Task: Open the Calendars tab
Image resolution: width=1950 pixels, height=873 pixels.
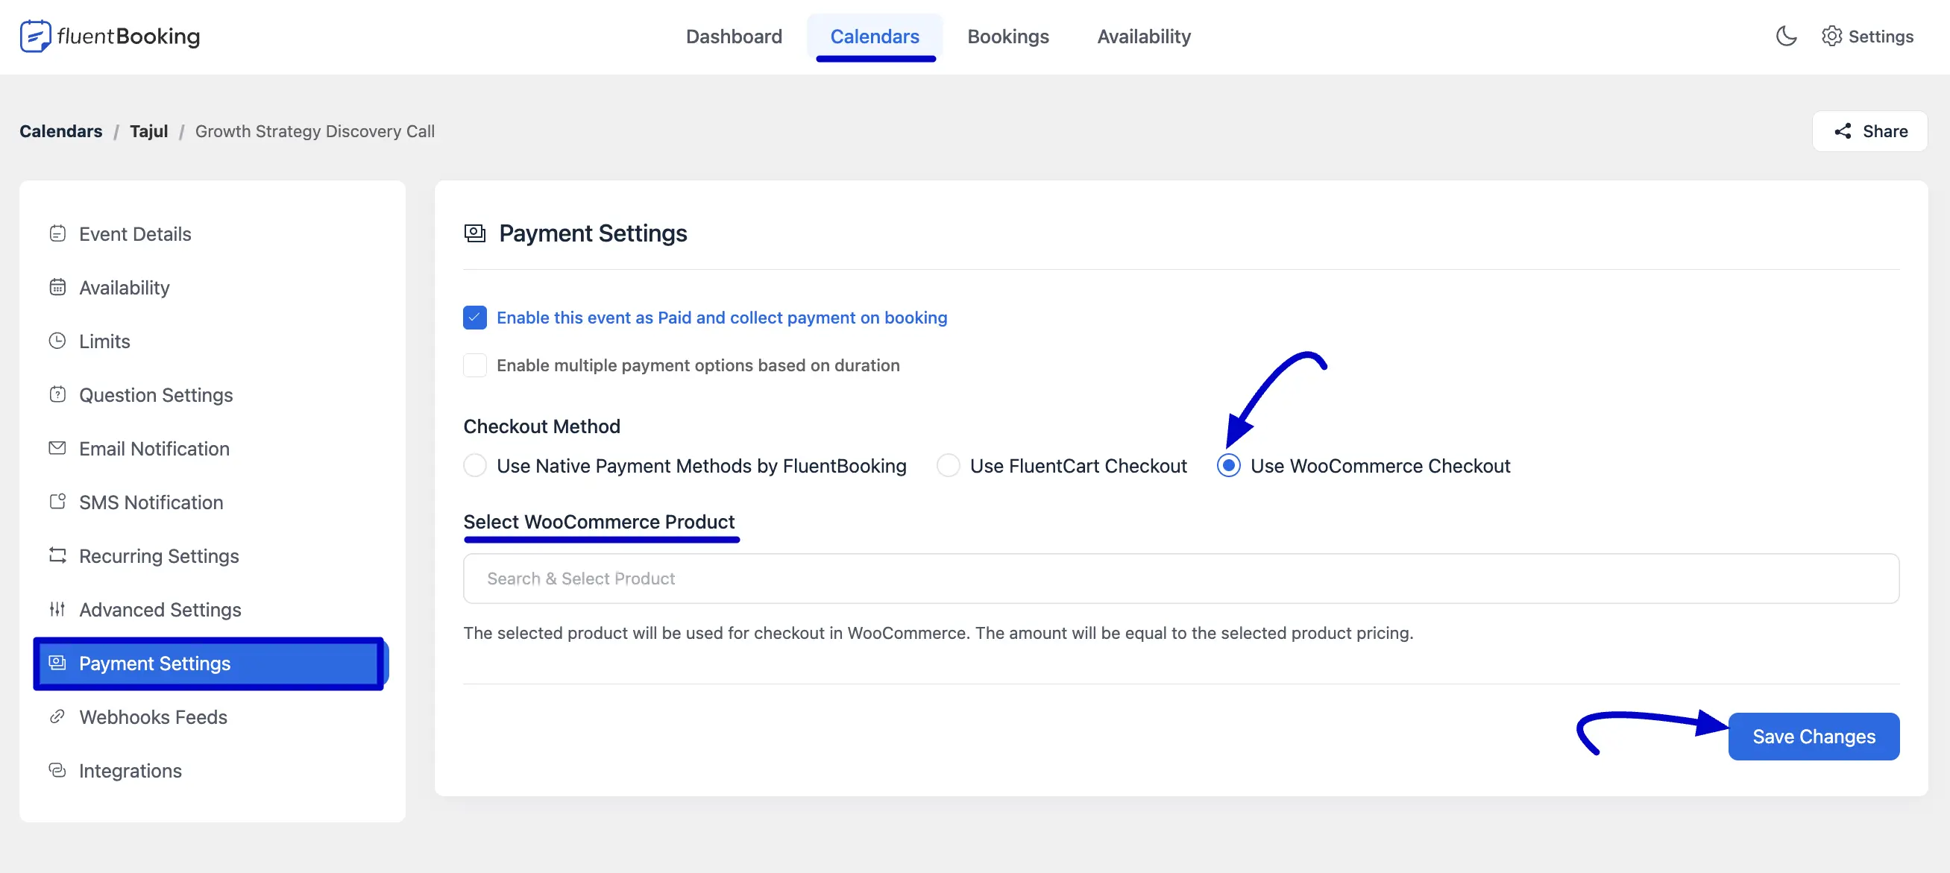Action: pos(874,37)
